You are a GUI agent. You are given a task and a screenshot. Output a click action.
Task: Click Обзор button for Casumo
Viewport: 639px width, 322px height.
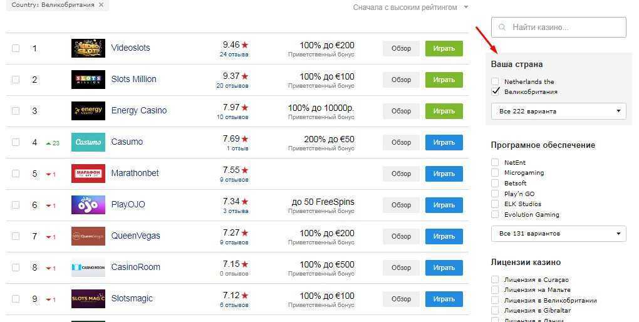point(401,142)
